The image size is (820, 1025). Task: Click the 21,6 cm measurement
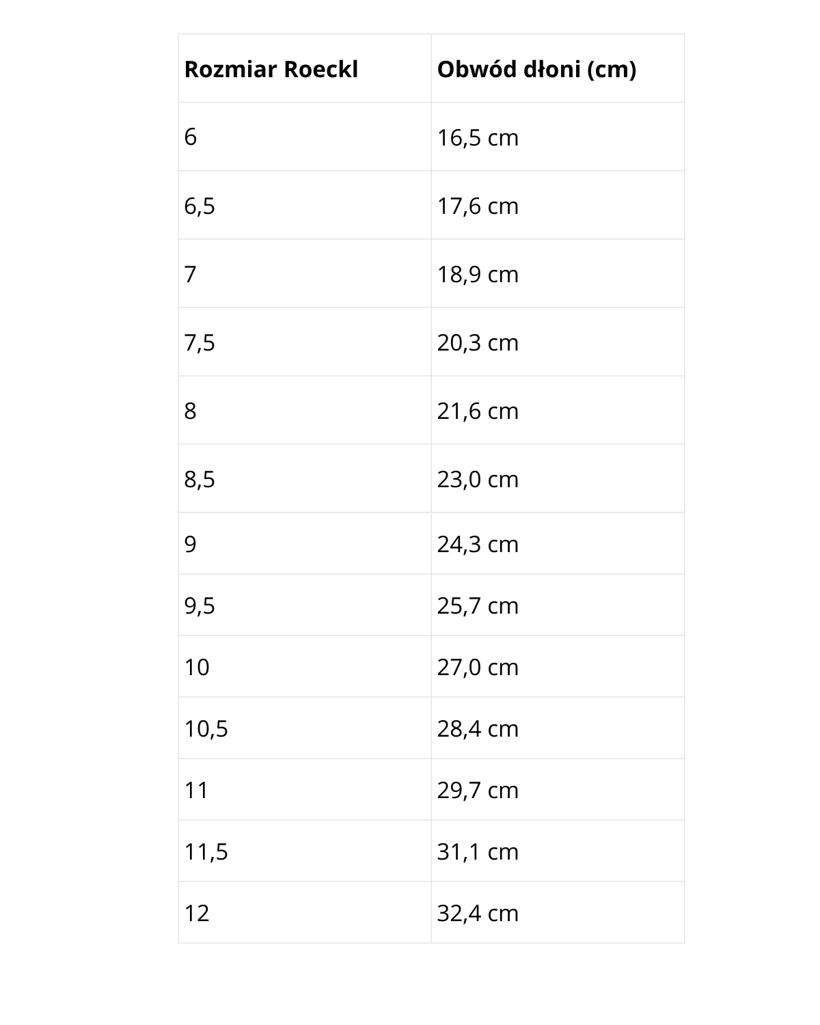tap(478, 411)
